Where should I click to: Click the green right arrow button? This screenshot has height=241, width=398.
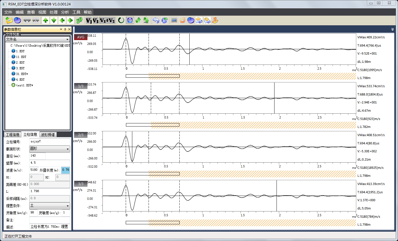tap(70, 20)
